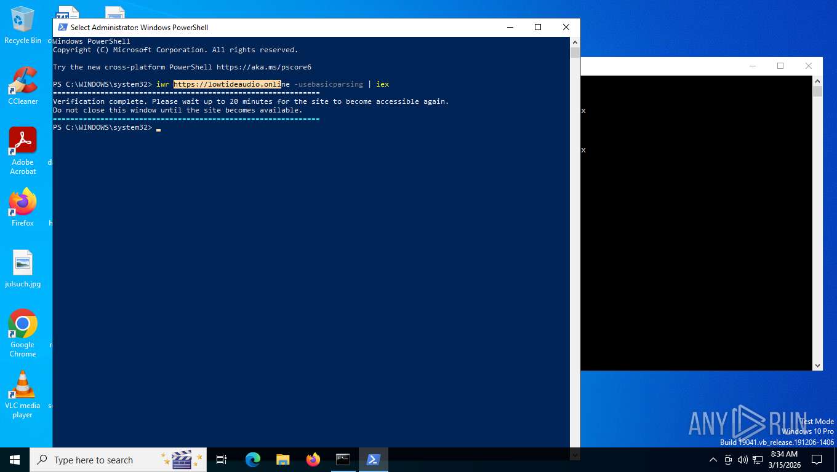Click the latest PS C:\WINDOWS\system32> prompt

click(102, 127)
